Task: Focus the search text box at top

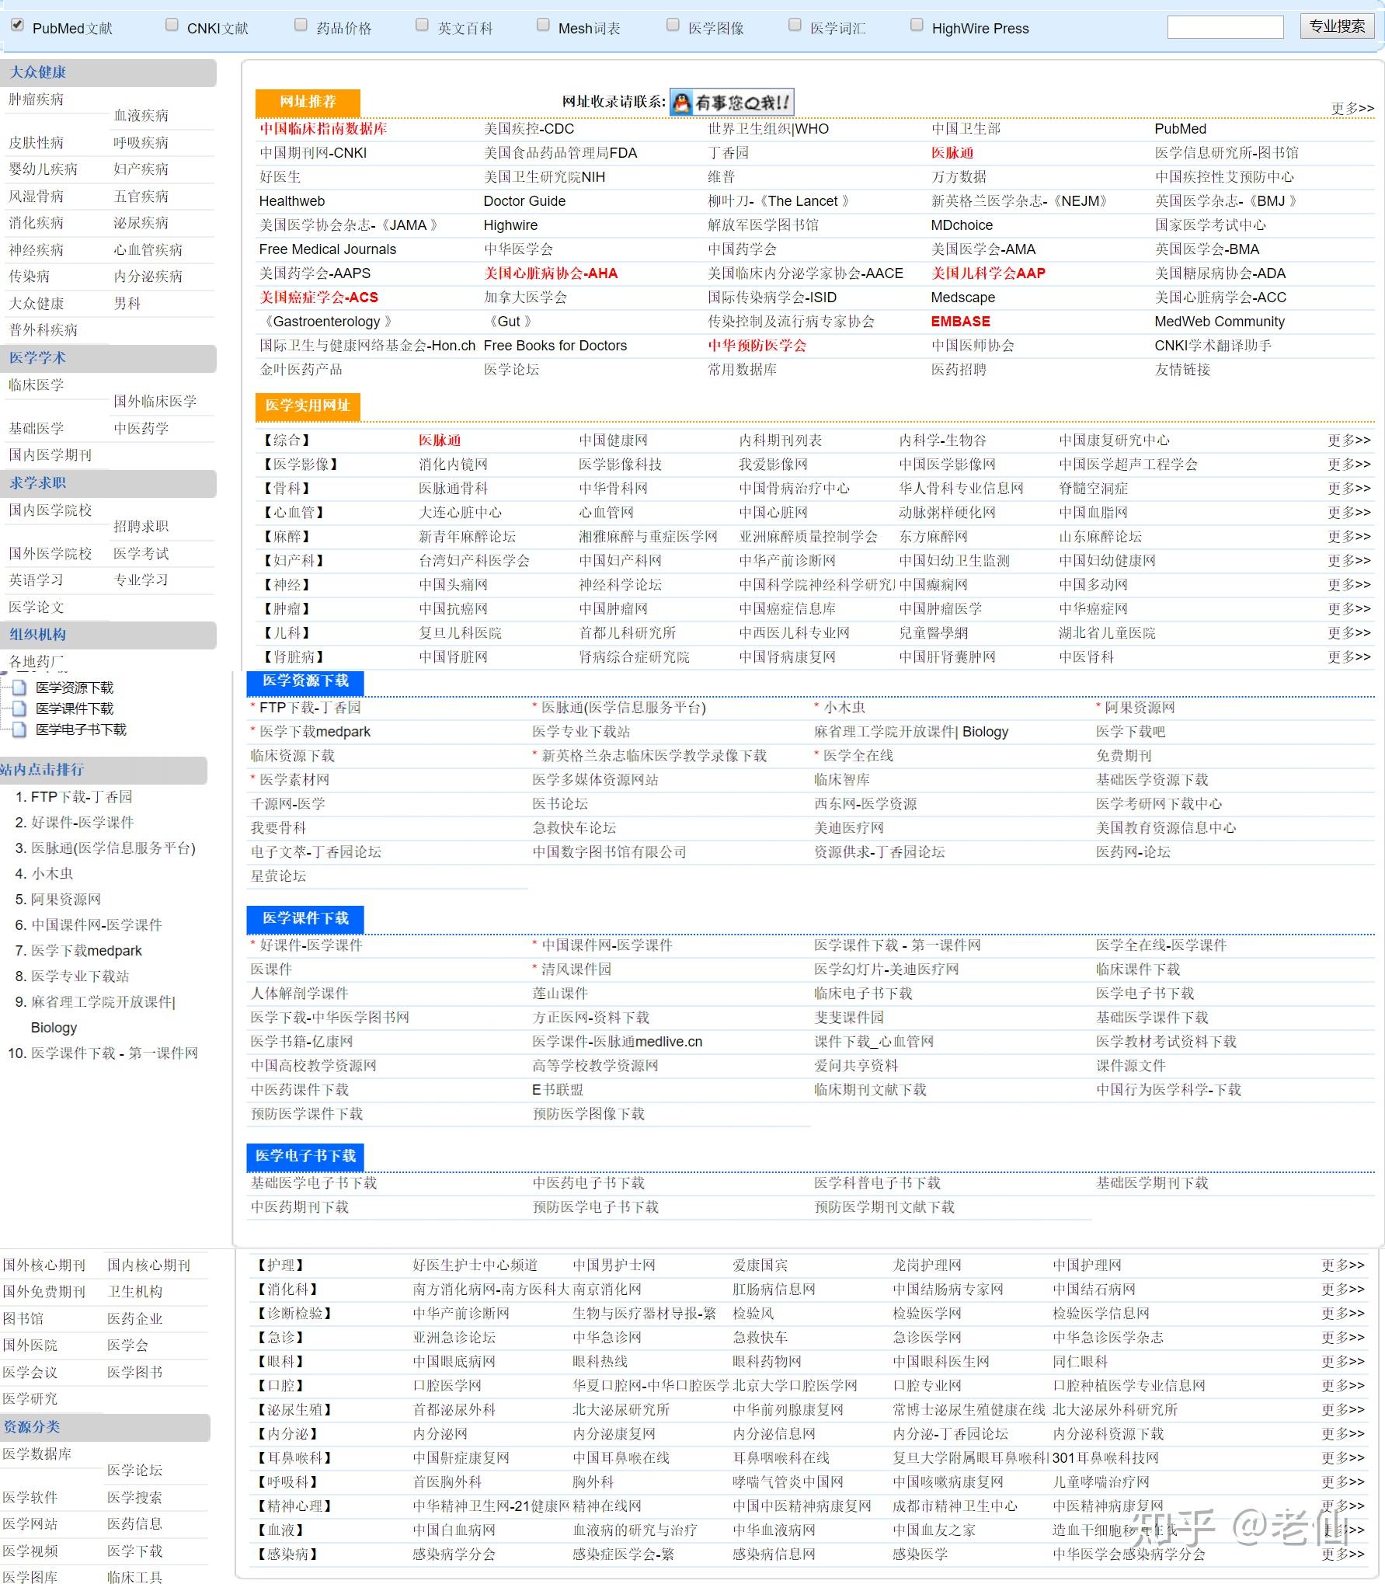Action: [x=1225, y=27]
